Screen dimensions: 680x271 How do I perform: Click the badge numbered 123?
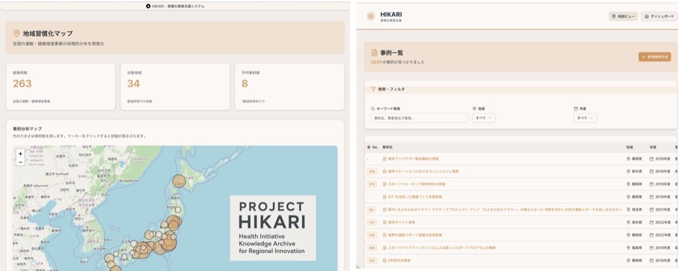pyautogui.click(x=372, y=261)
